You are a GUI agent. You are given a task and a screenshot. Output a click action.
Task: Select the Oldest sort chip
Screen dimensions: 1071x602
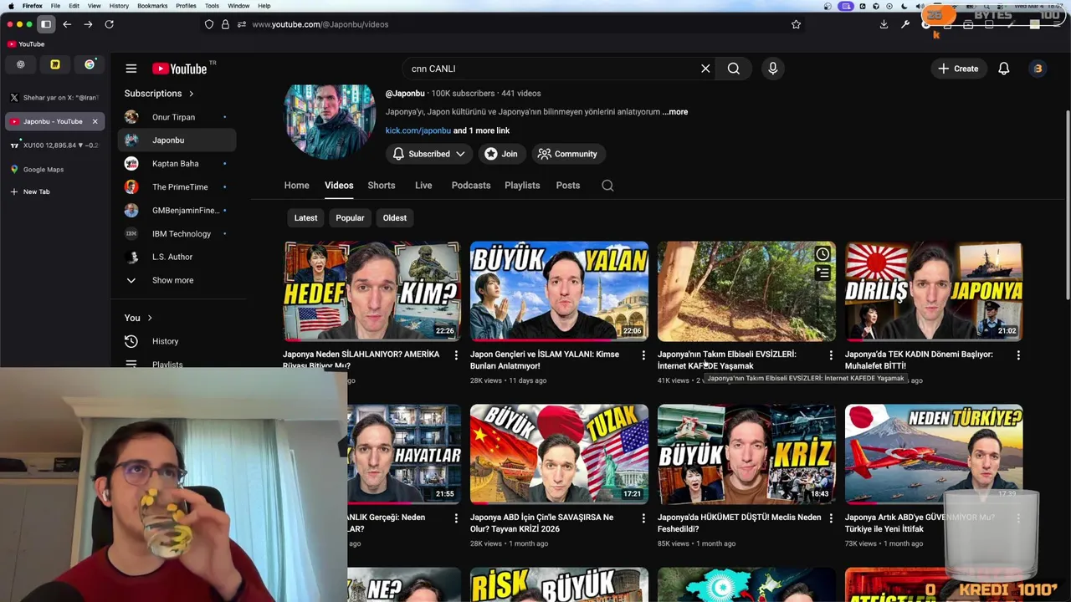(x=395, y=218)
